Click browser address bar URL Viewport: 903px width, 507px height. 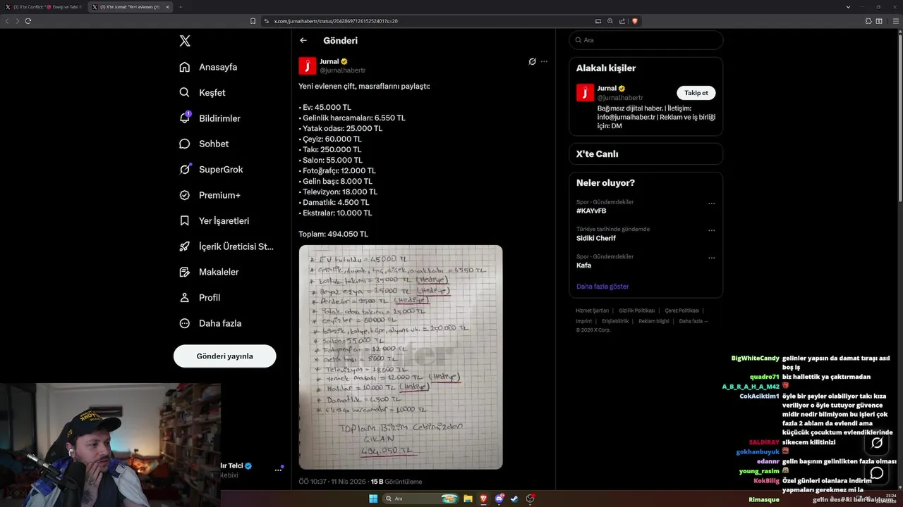coord(336,21)
